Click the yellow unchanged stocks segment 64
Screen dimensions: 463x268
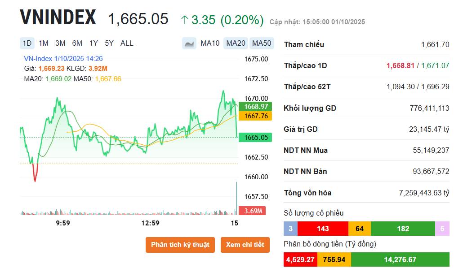[359, 229]
